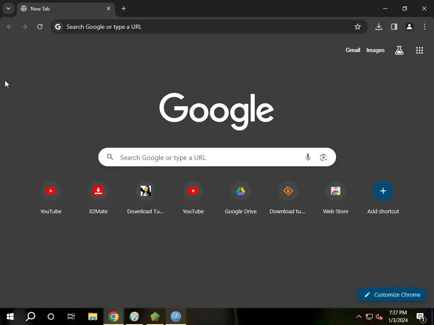The image size is (434, 325).
Task: Click the Google logo
Action: coord(217,111)
